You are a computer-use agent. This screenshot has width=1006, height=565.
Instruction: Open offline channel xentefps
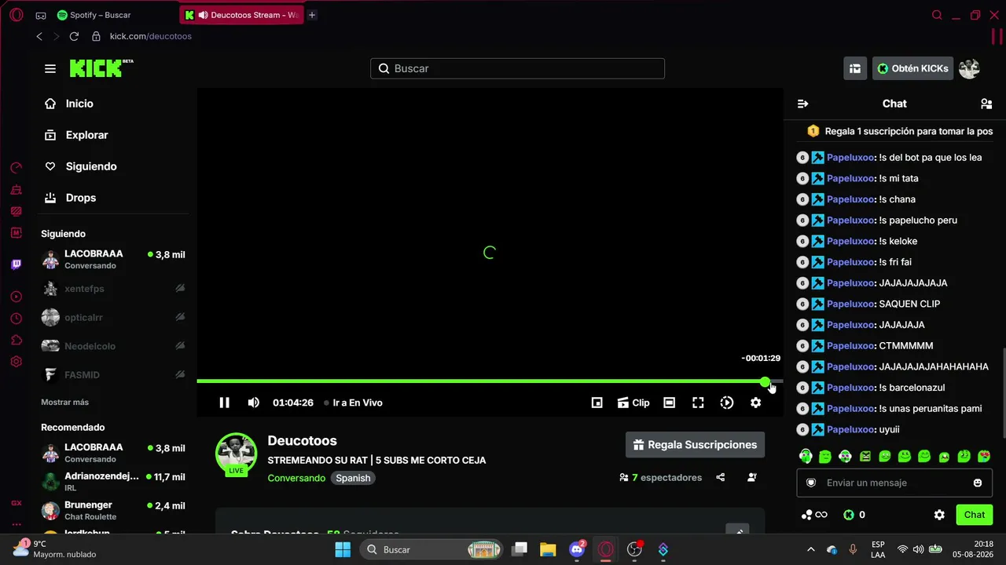coord(113,289)
